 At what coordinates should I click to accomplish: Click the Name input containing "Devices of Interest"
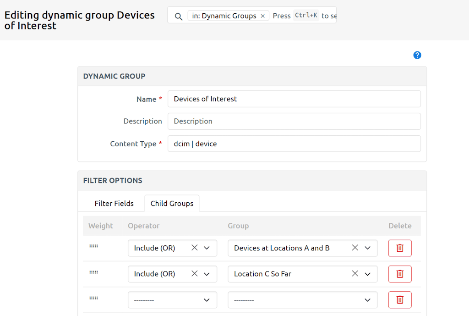[x=294, y=99]
